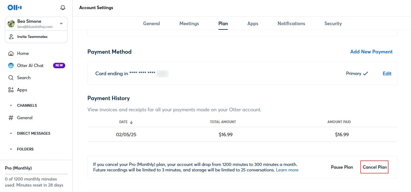411x192 pixels.
Task: Select the Plan tab
Action: point(223,23)
